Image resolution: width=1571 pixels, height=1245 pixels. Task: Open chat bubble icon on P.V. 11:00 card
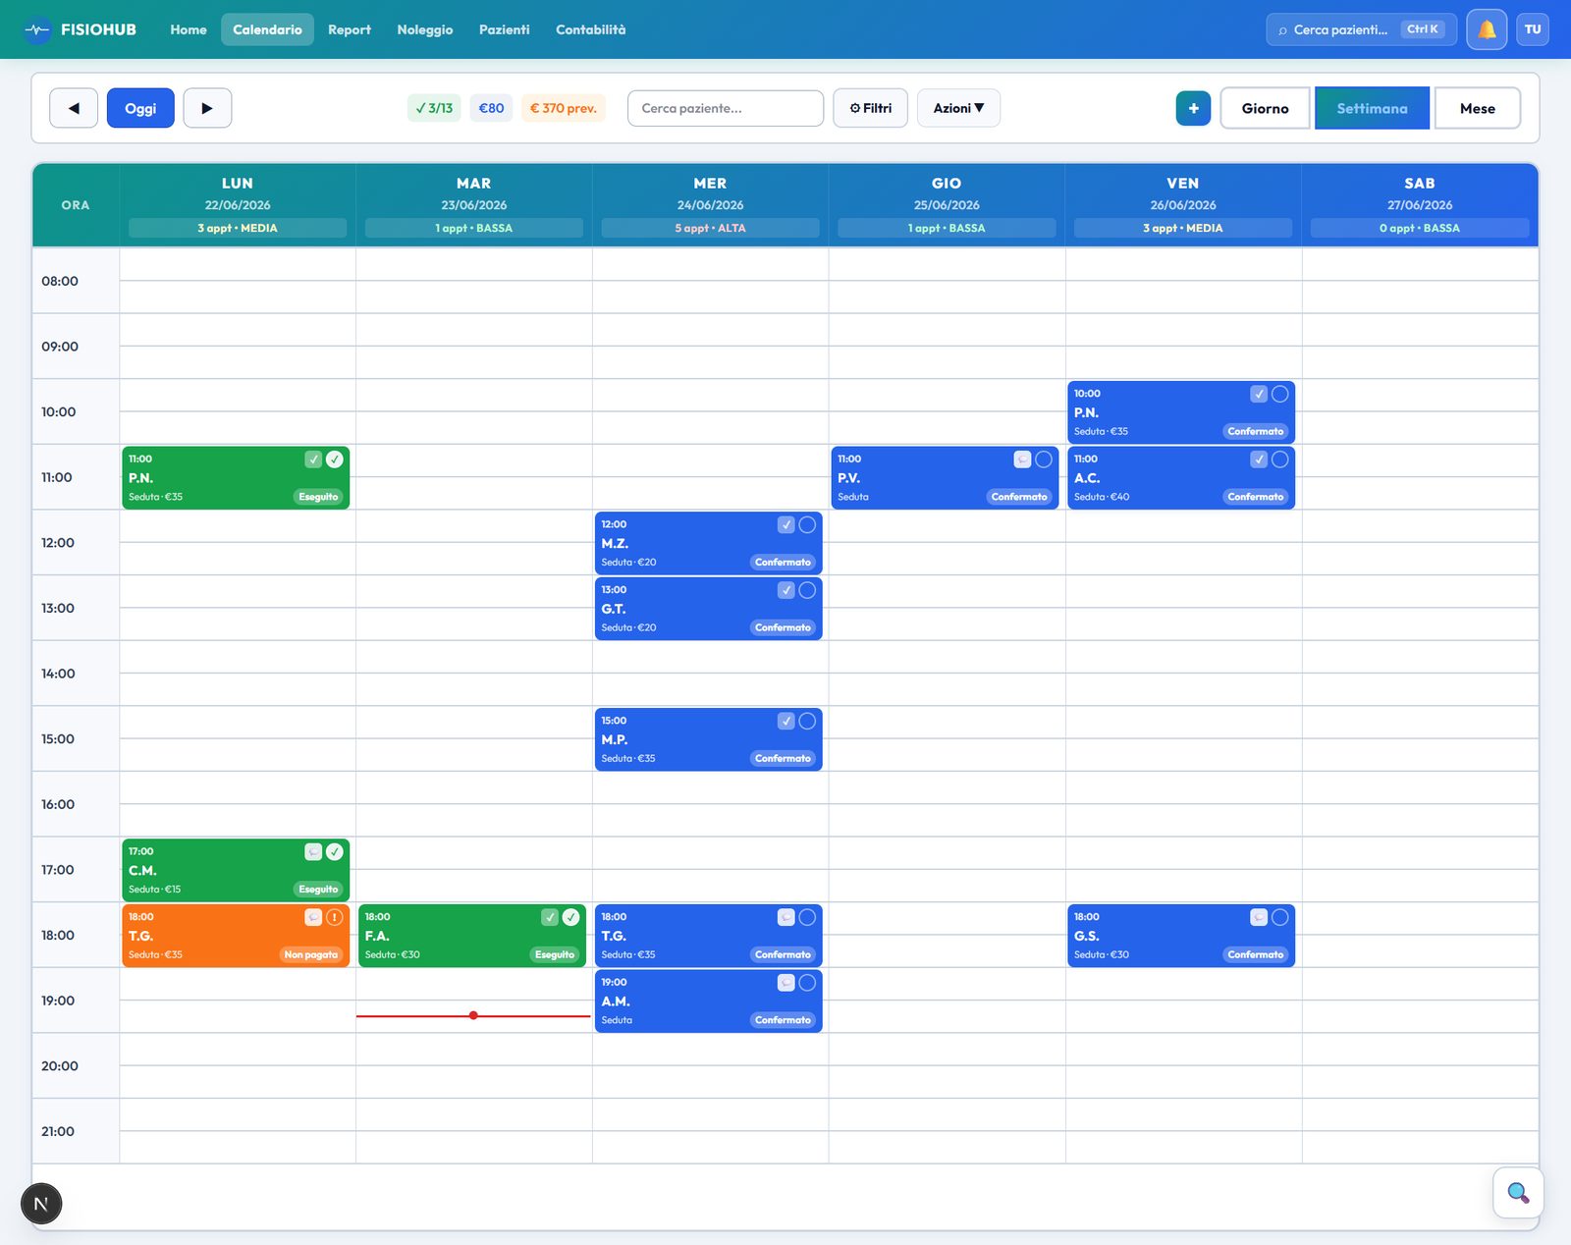pos(1022,460)
